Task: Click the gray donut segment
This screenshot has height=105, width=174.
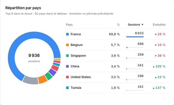Action: click(31, 80)
